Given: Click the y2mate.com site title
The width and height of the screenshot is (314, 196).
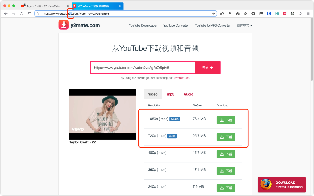Looking at the screenshot, I should (x=85, y=25).
